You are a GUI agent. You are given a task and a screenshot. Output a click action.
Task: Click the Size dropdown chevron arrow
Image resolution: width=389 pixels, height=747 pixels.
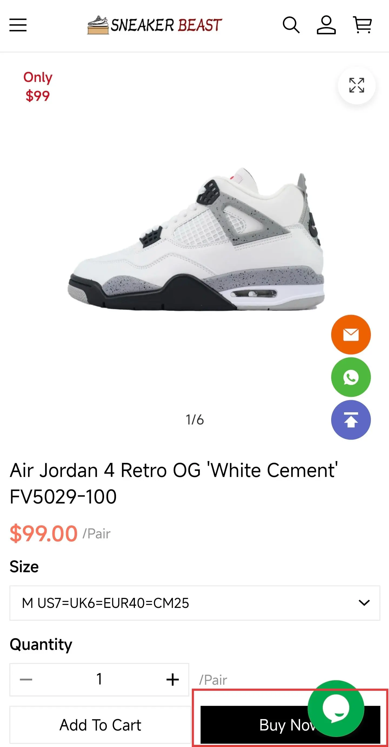[x=364, y=603]
